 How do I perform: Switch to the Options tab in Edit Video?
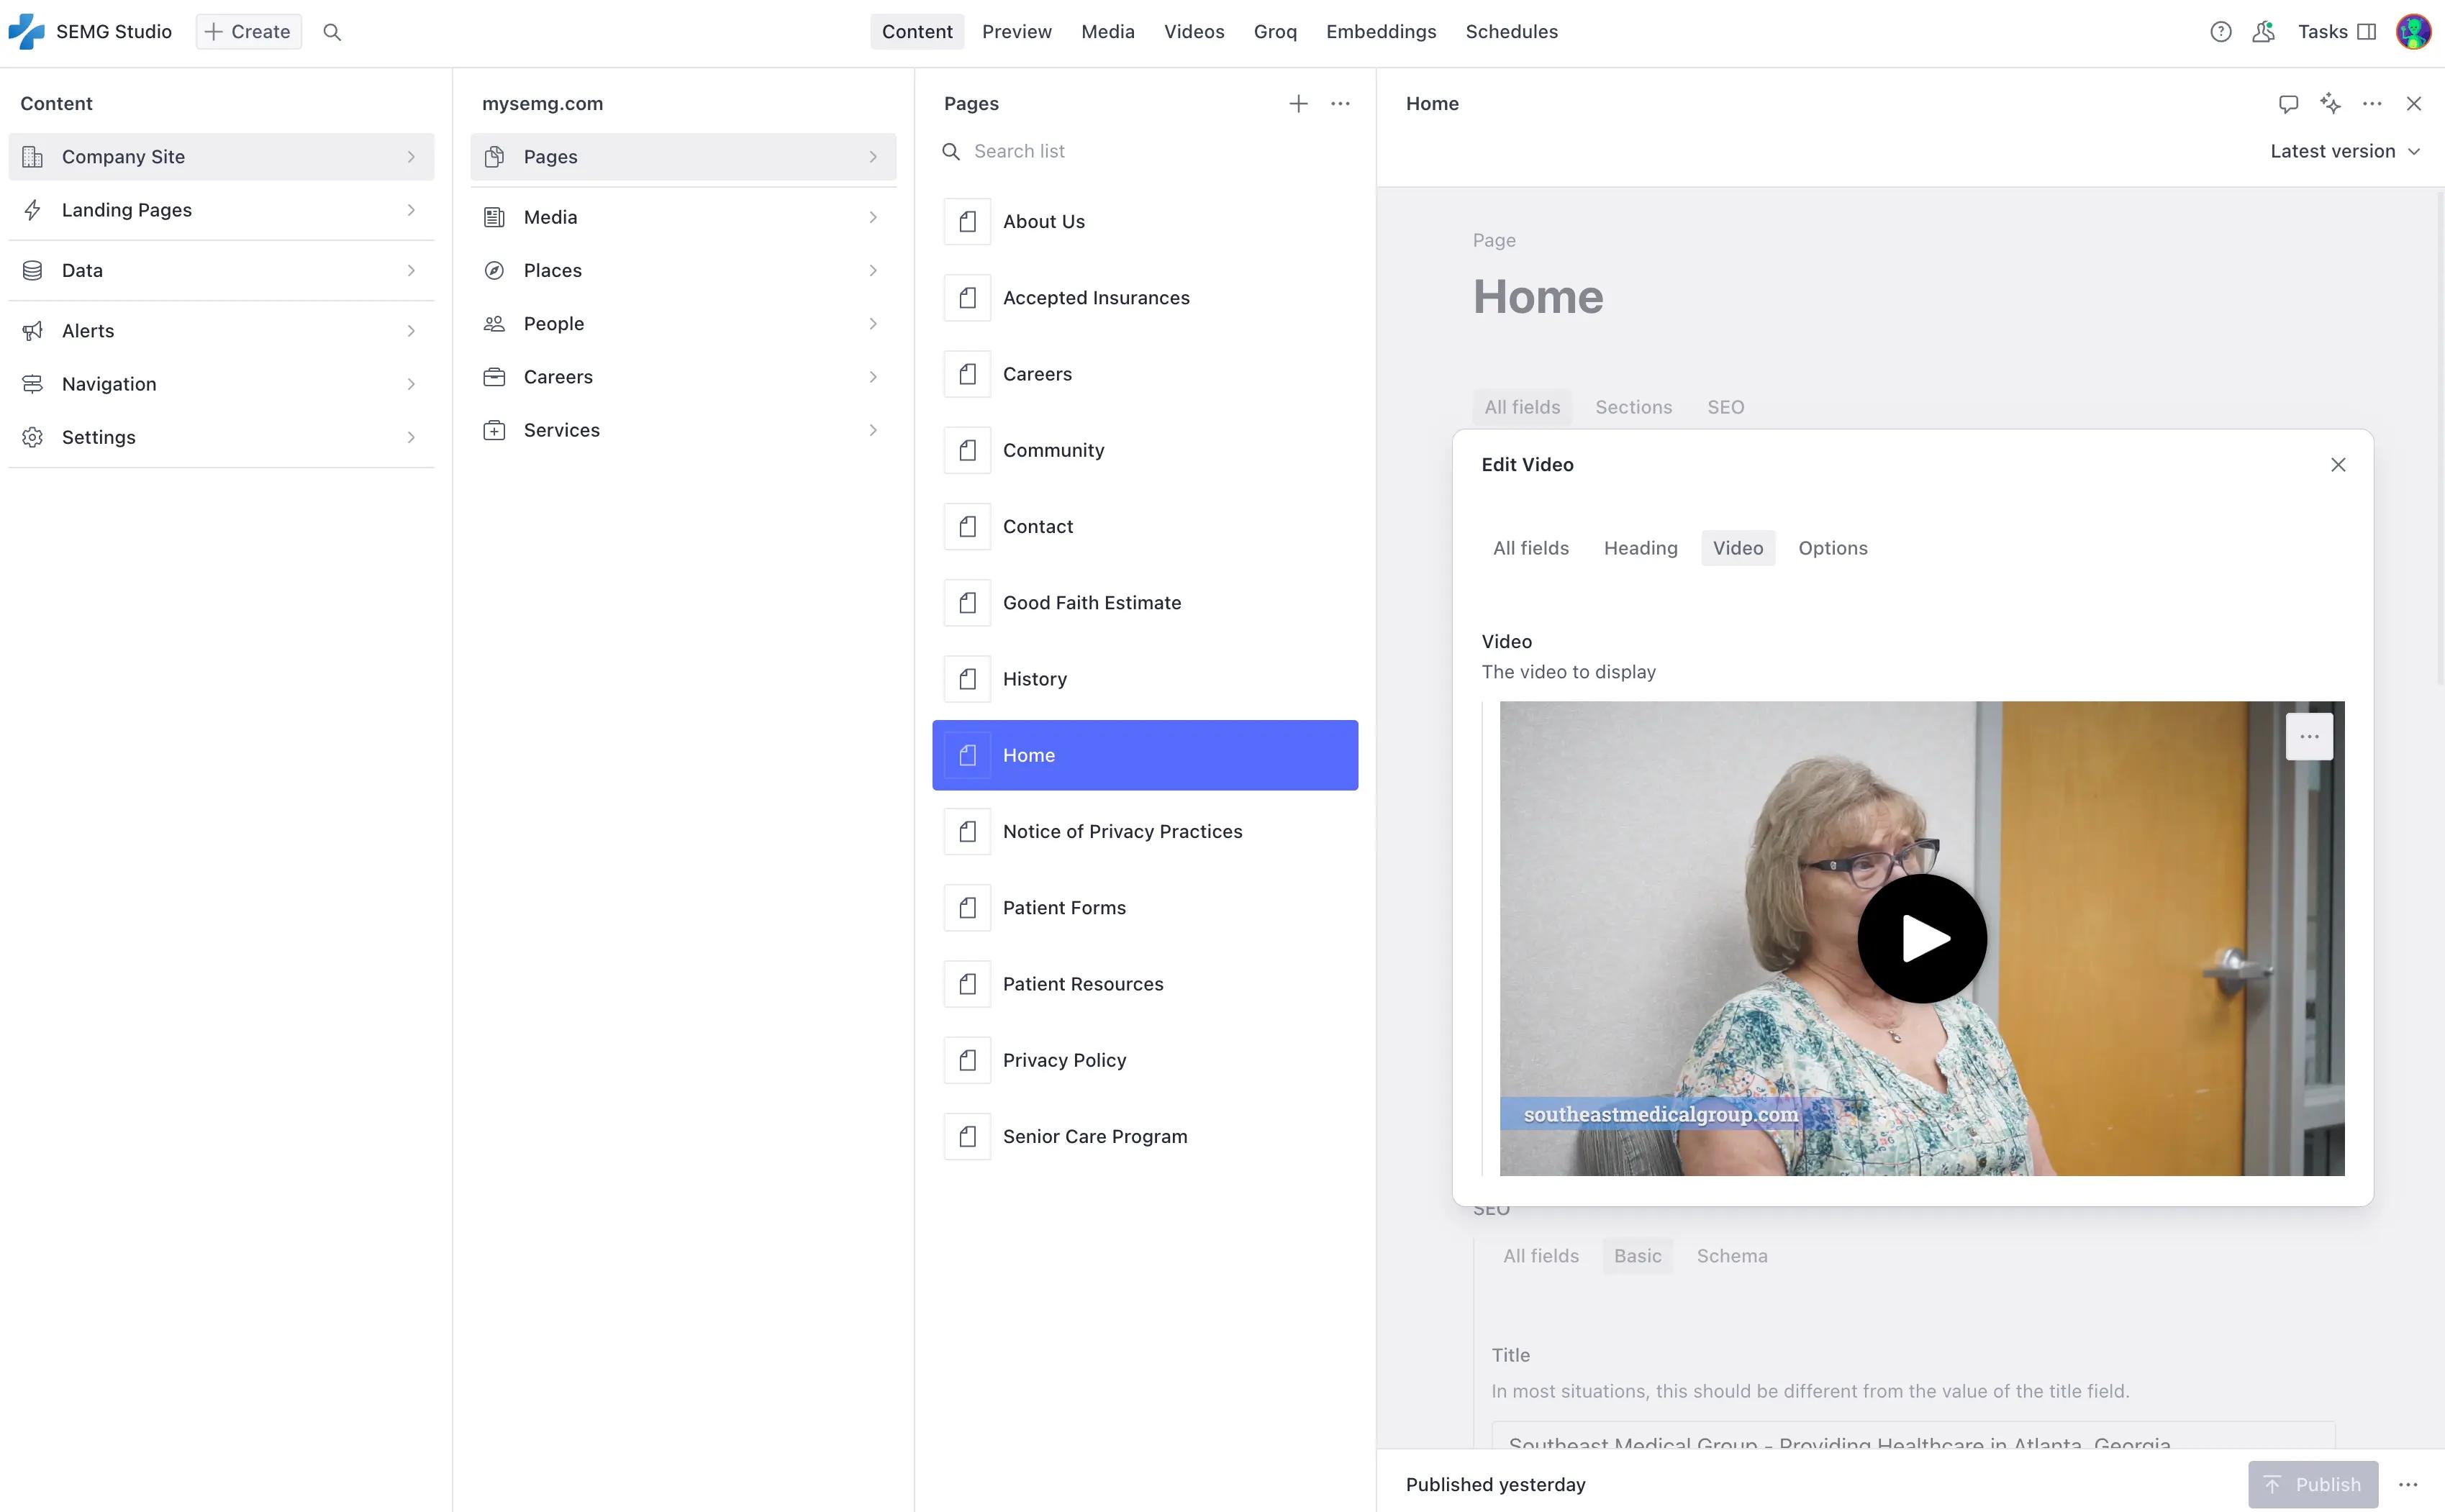(x=1832, y=548)
